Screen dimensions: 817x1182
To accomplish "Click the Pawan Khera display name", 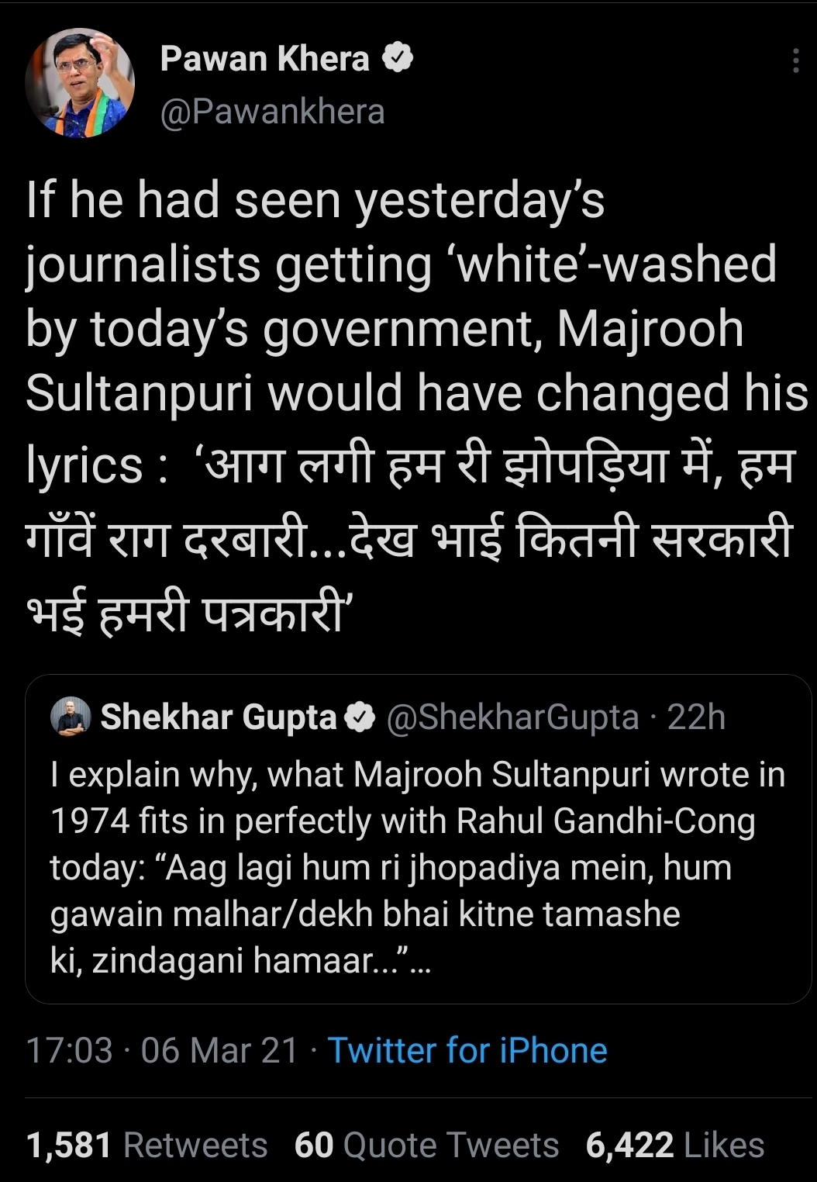I will pos(264,59).
